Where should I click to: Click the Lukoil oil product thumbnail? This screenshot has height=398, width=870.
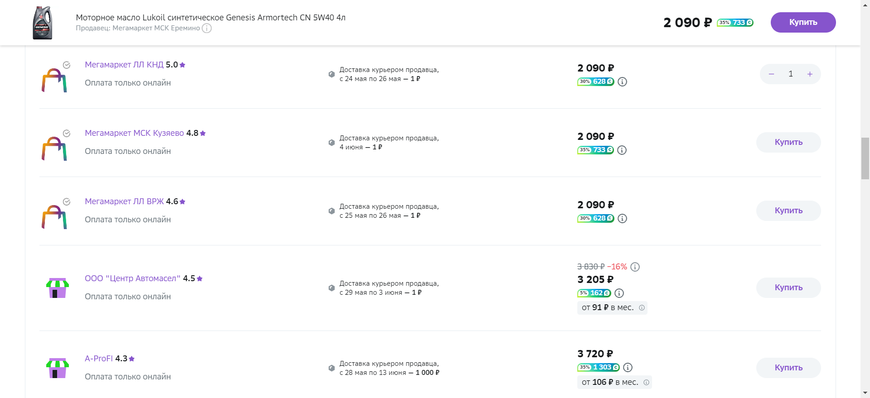[43, 23]
